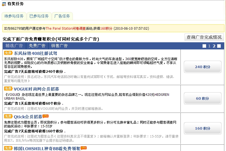The height and width of the screenshot is (151, 226).
Task: Click 免费 badge beside 韩国LOHSHILL
Action: pos(8,148)
